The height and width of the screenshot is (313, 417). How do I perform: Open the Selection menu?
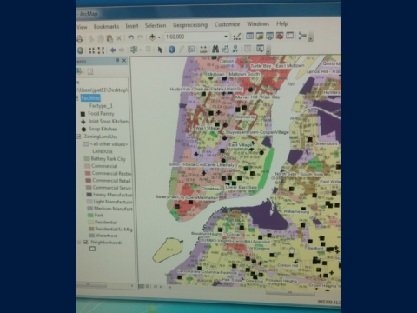tap(156, 25)
